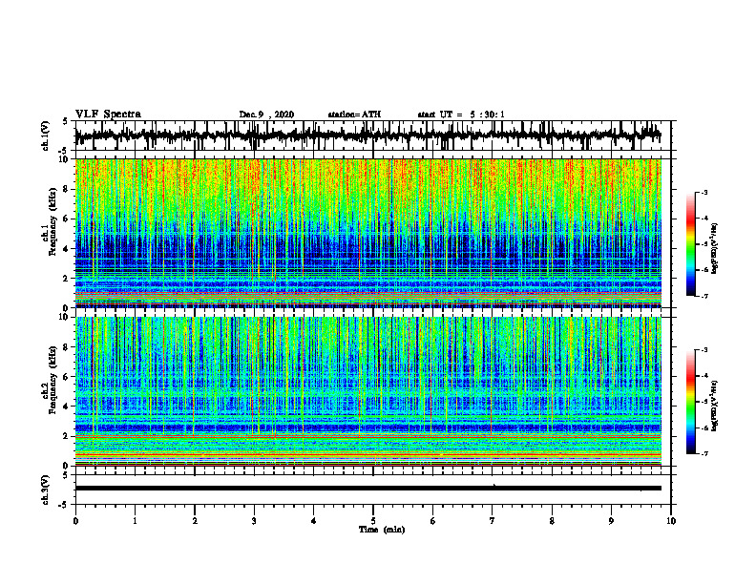Click time-axis tick label "10" at the bottom right
The height and width of the screenshot is (584, 756).
tap(671, 521)
